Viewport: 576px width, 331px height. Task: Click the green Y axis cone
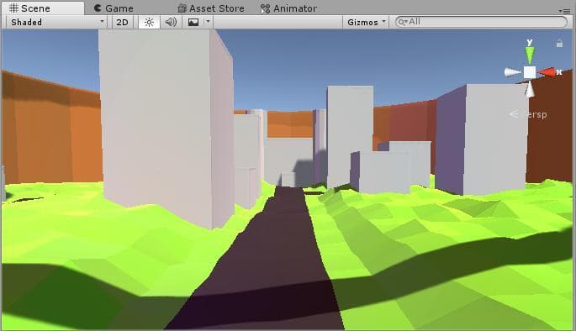coord(530,55)
